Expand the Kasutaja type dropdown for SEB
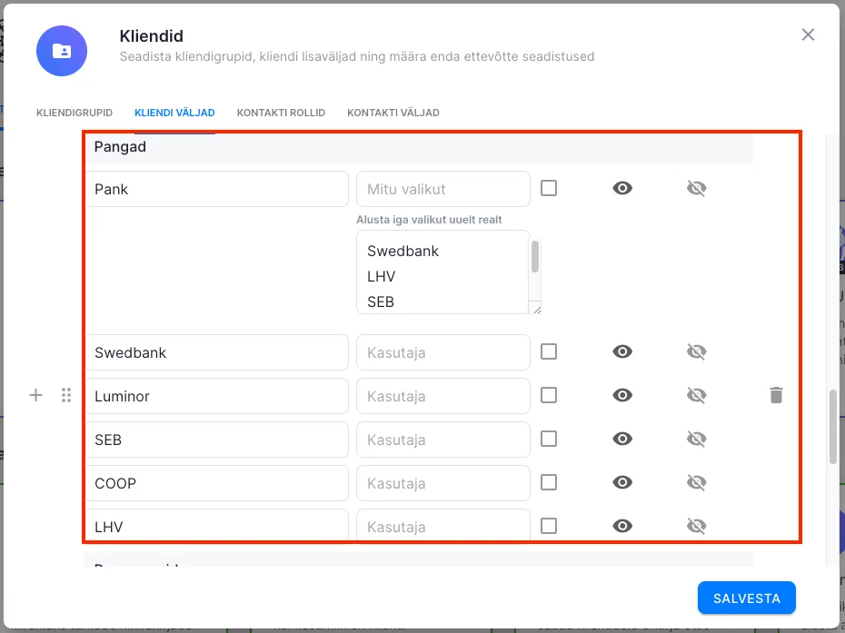This screenshot has height=633, width=845. tap(442, 440)
